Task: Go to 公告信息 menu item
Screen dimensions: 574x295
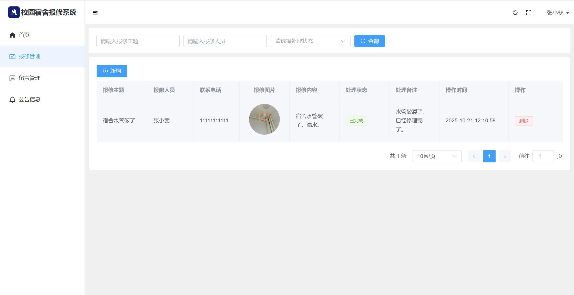Action: tap(30, 100)
